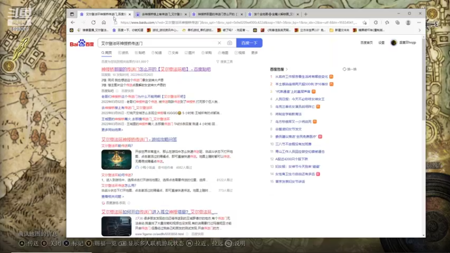Open question link 艾尔登法环传送怎么用?

coord(119,186)
